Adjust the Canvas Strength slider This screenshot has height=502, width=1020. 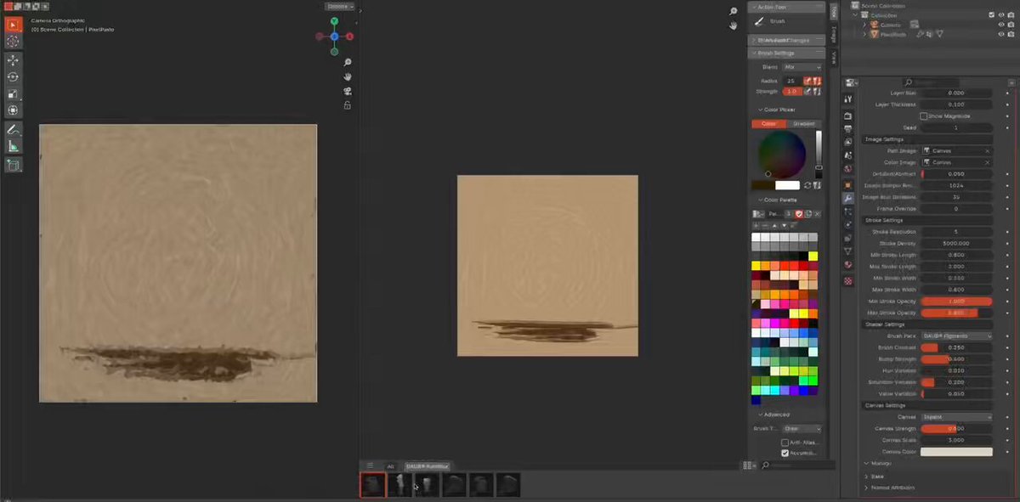tap(956, 428)
